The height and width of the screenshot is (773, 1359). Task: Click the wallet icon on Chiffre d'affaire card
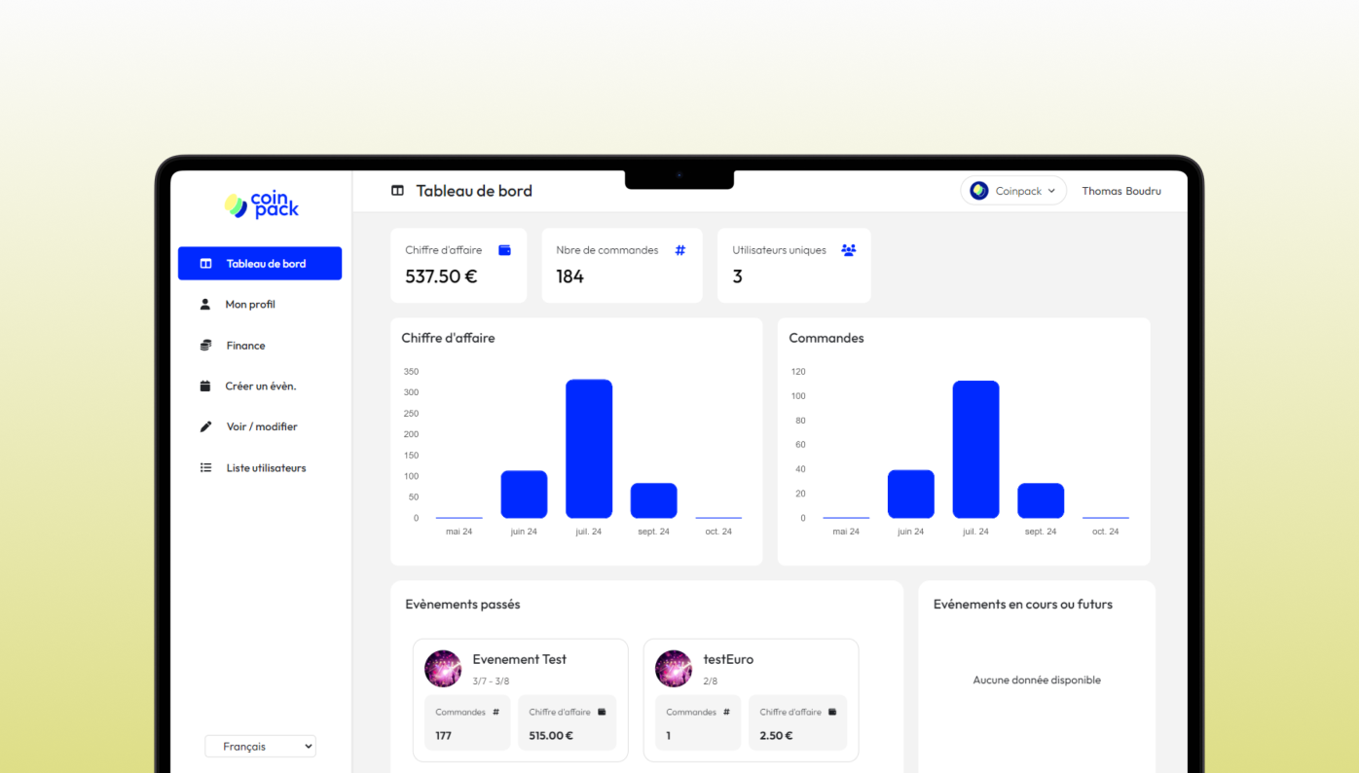pos(504,250)
